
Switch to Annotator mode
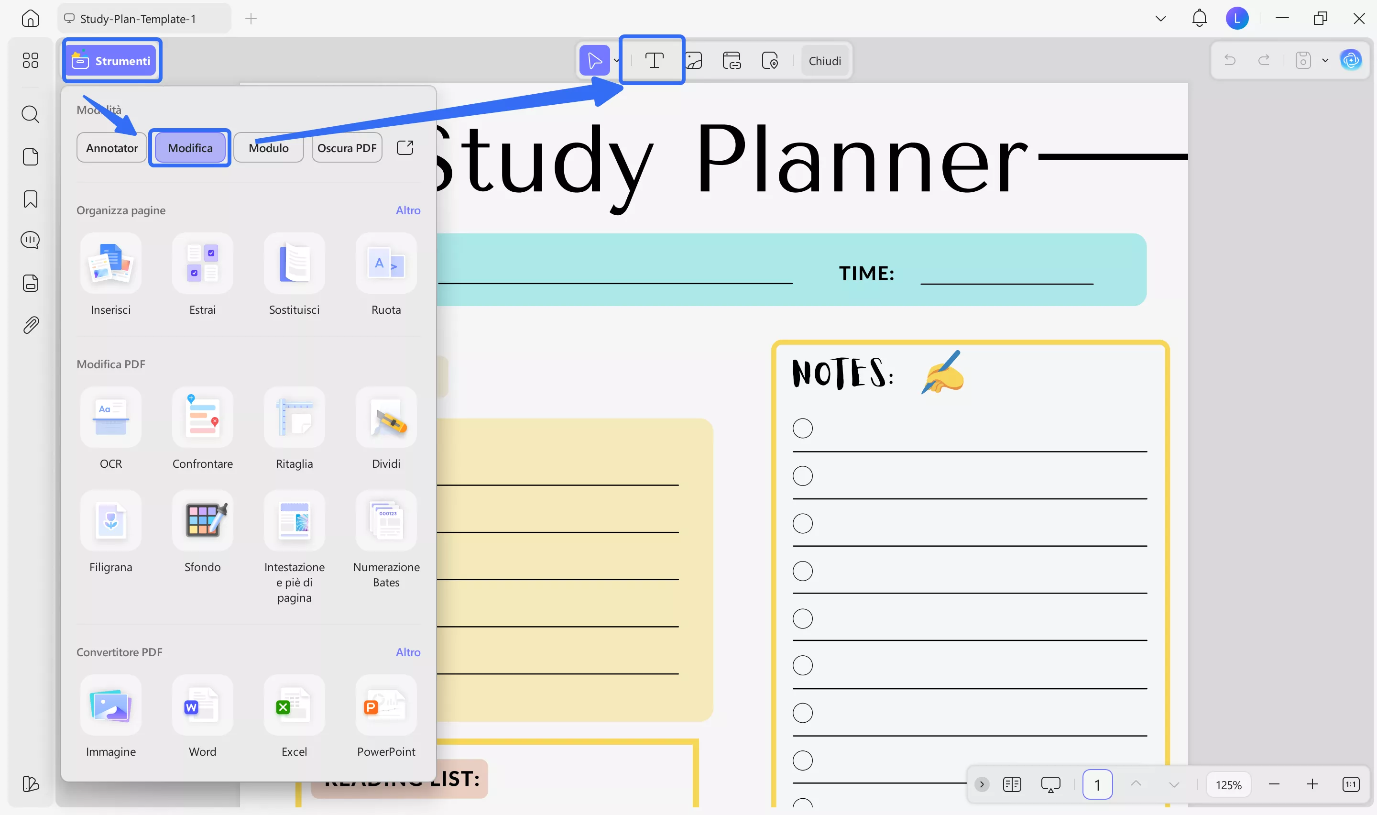[111, 147]
